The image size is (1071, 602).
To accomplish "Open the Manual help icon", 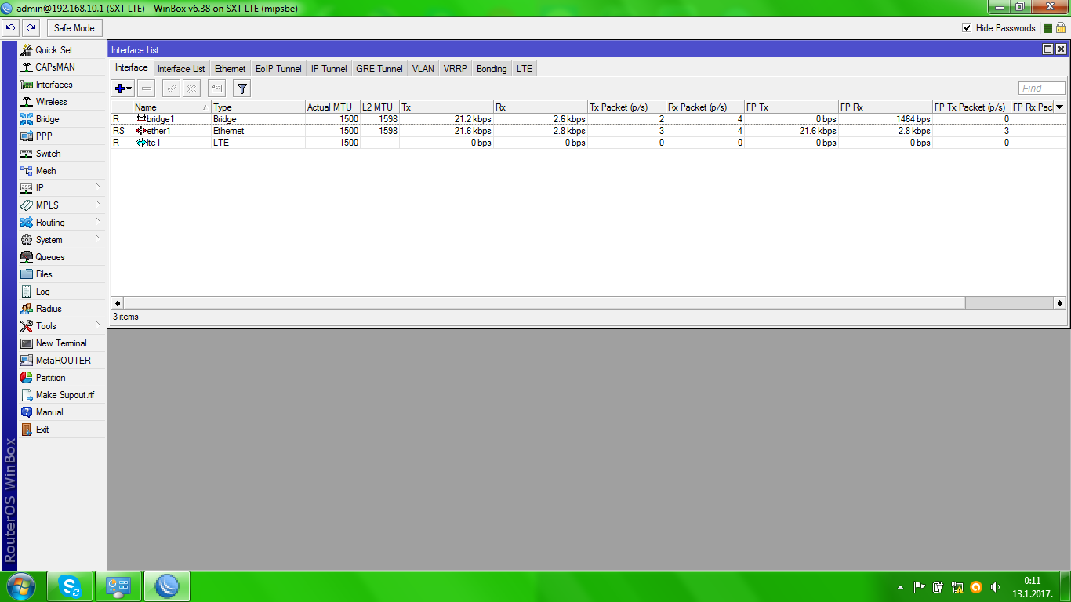I will (x=27, y=412).
